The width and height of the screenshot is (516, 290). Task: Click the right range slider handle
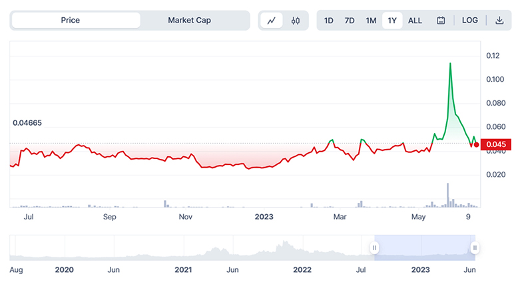475,248
